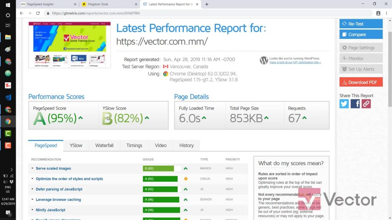This screenshot has height=220, width=392.
Task: Copy report link using the share link icon
Action: click(x=366, y=104)
